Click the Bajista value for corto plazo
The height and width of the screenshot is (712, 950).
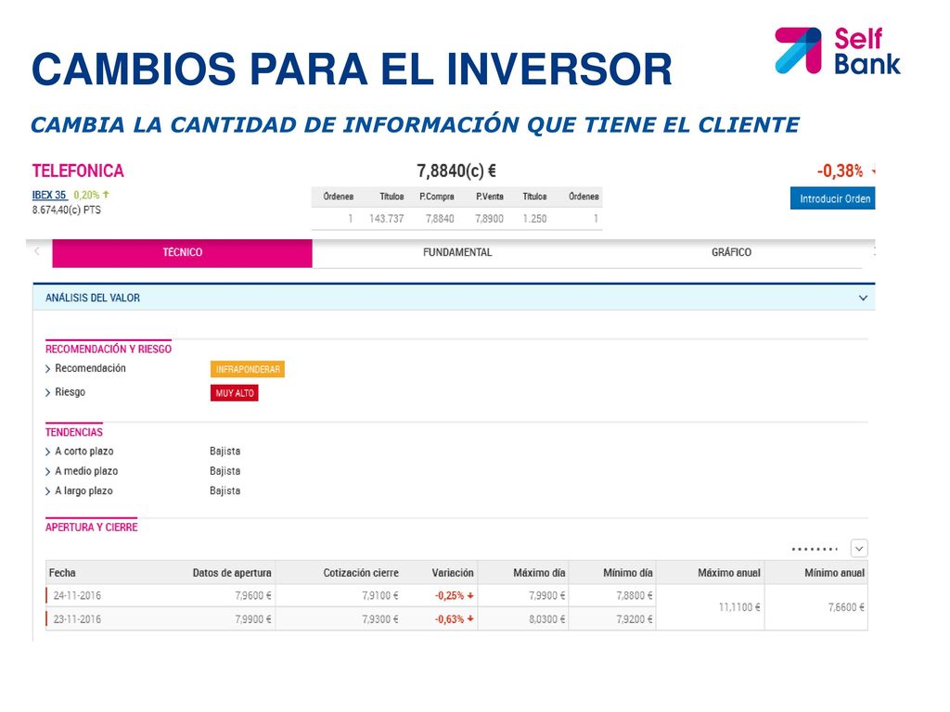click(x=225, y=451)
